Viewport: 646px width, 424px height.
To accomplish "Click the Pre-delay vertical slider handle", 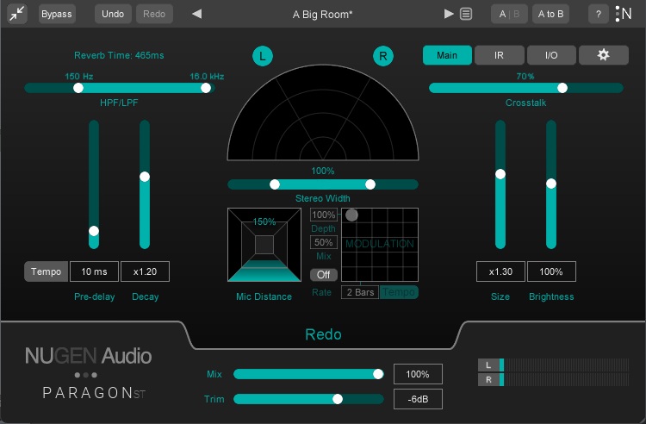I will pyautogui.click(x=94, y=231).
